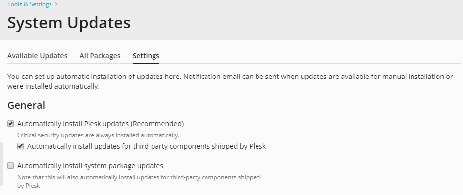Click the System Updates page heading

pos(69,23)
